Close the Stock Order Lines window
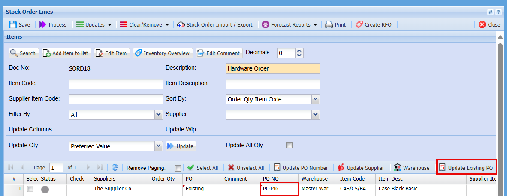This screenshot has width=507, height=196. [489, 24]
